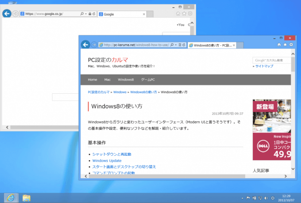The image size is (301, 203).
Task: Click the network tray icon
Action: (260, 198)
